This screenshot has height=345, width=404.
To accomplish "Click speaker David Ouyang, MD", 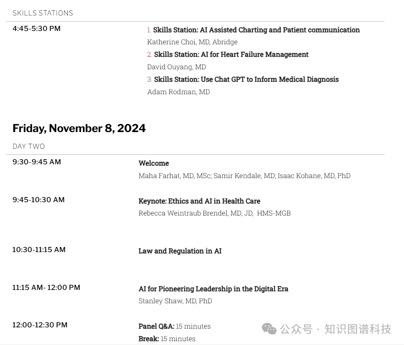I will coord(176,67).
